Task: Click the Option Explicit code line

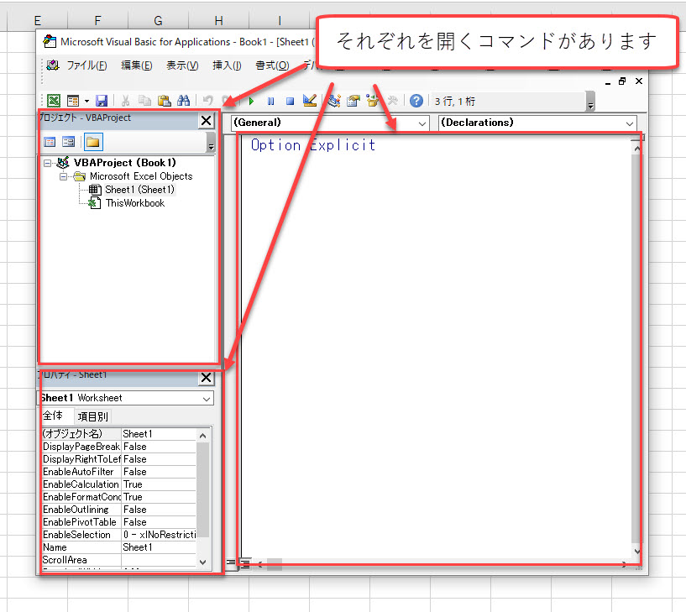Action: (313, 145)
